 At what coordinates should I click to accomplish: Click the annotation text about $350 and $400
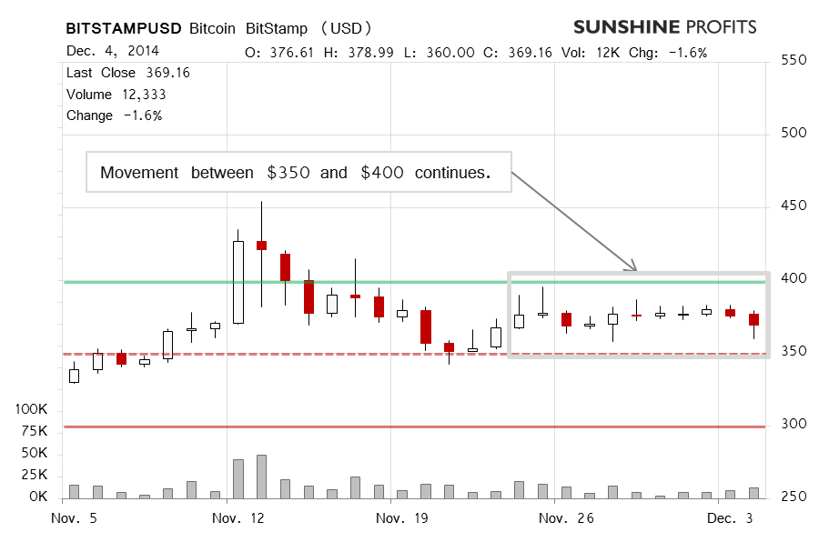pyautogui.click(x=296, y=172)
